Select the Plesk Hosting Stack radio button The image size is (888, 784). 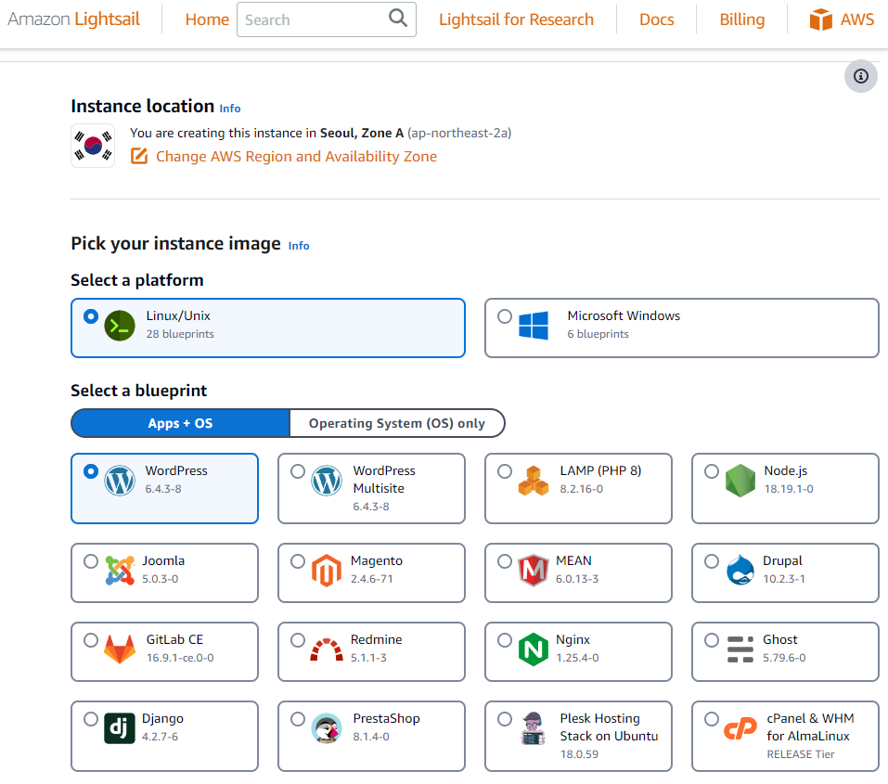(x=505, y=719)
